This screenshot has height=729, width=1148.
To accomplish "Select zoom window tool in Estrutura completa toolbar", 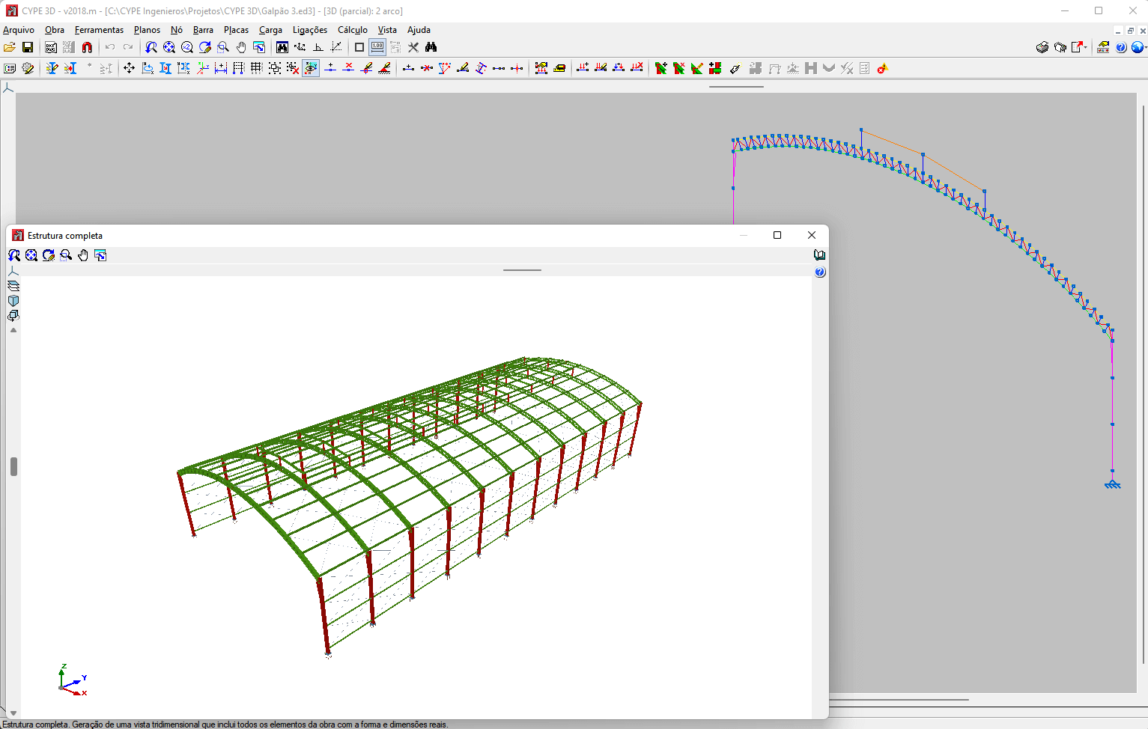I will (x=66, y=255).
